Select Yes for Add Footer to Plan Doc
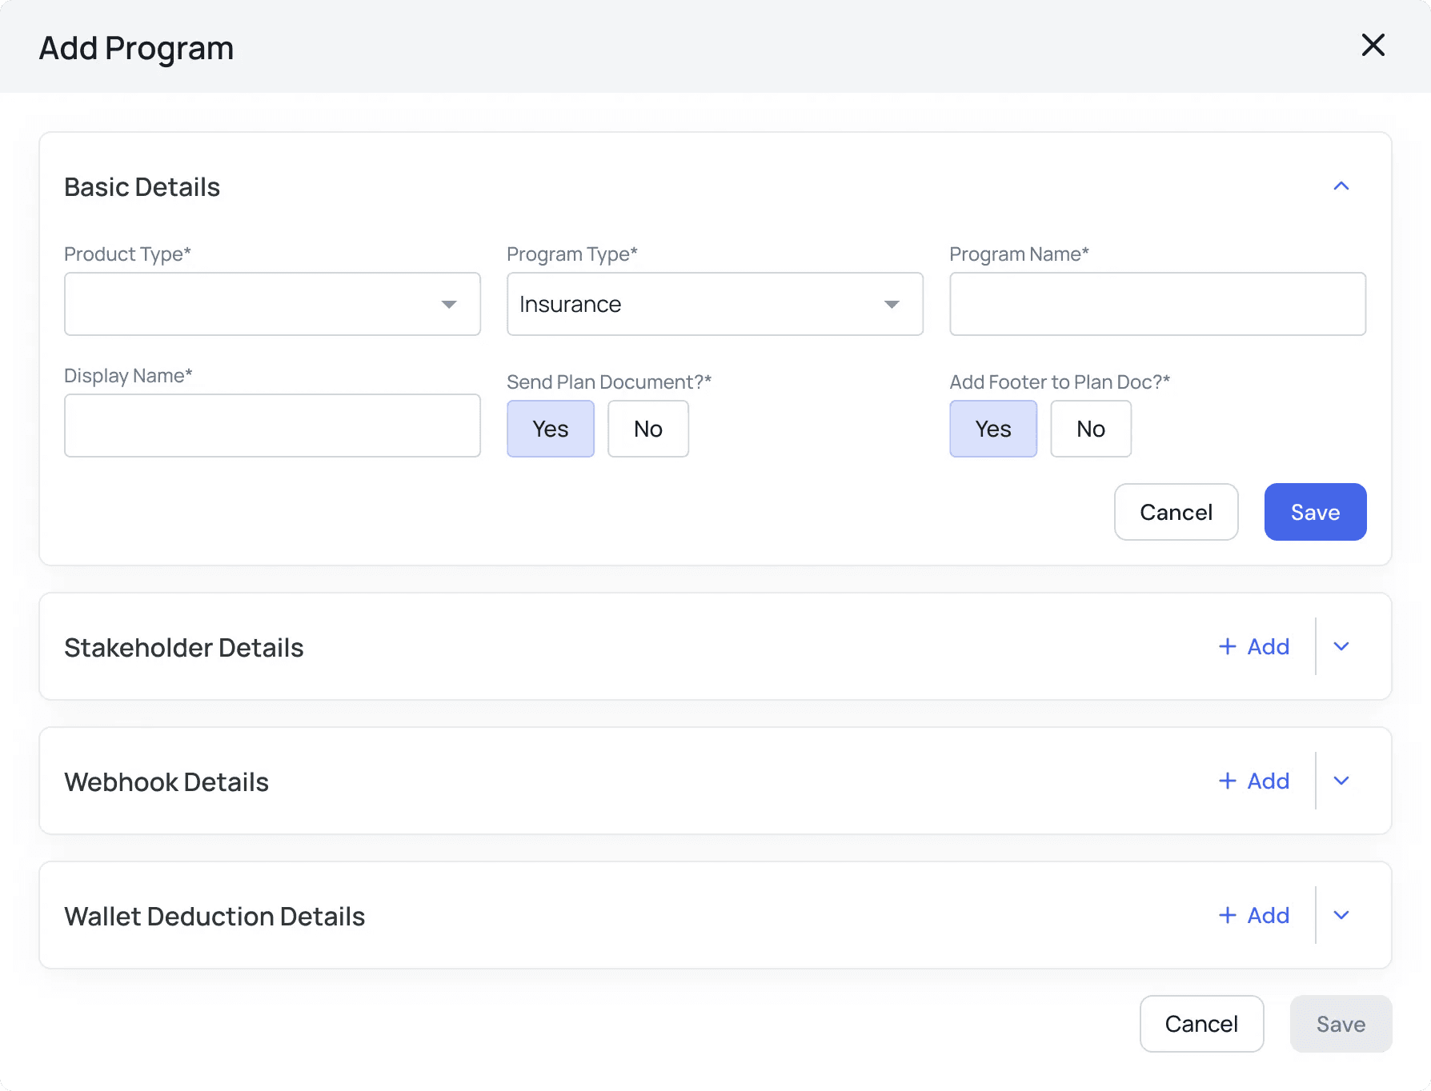This screenshot has height=1091, width=1431. [x=993, y=429]
